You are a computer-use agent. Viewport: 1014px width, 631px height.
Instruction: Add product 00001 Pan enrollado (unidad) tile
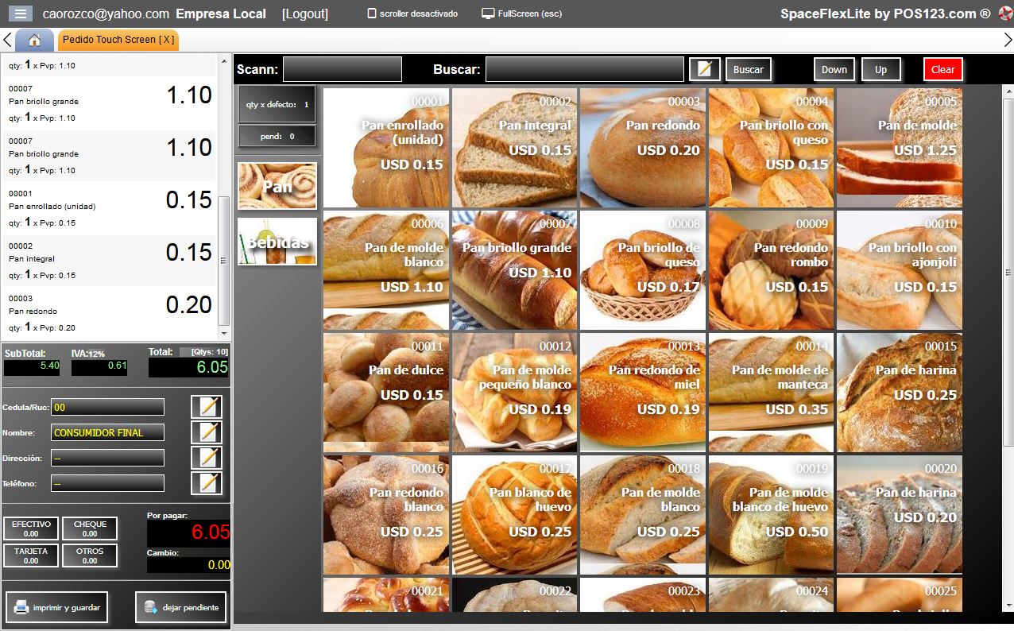[386, 148]
